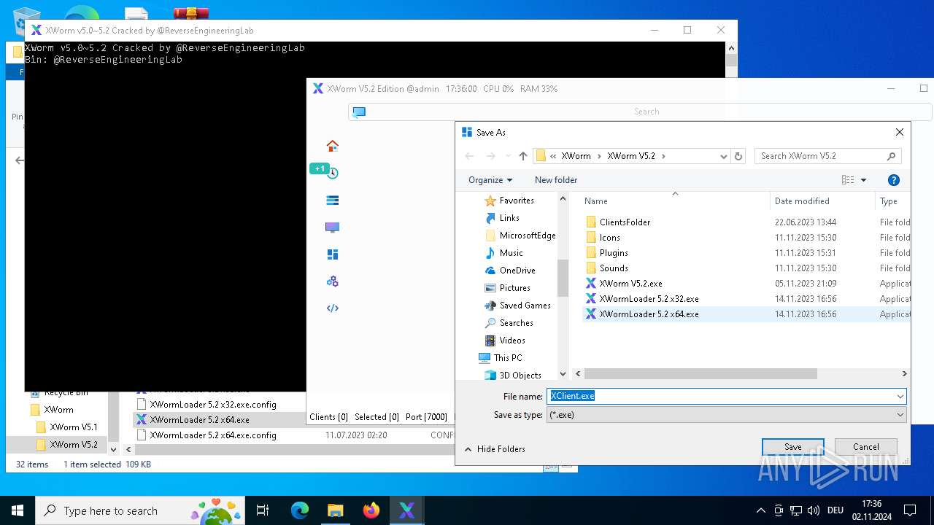
Task: Select Pictures in navigation pane
Action: (x=515, y=288)
